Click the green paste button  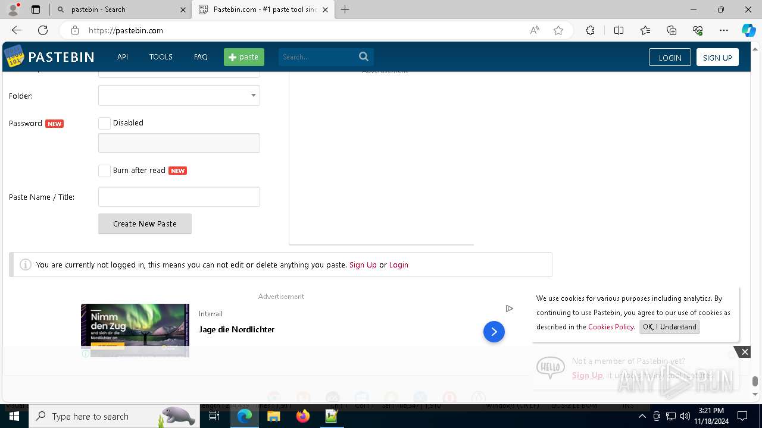(244, 57)
